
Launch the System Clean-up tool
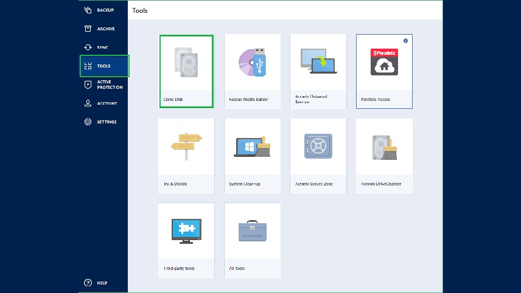tap(252, 156)
